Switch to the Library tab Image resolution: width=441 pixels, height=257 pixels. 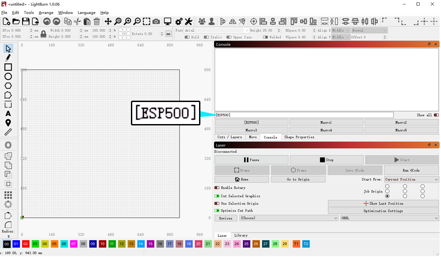point(241,235)
